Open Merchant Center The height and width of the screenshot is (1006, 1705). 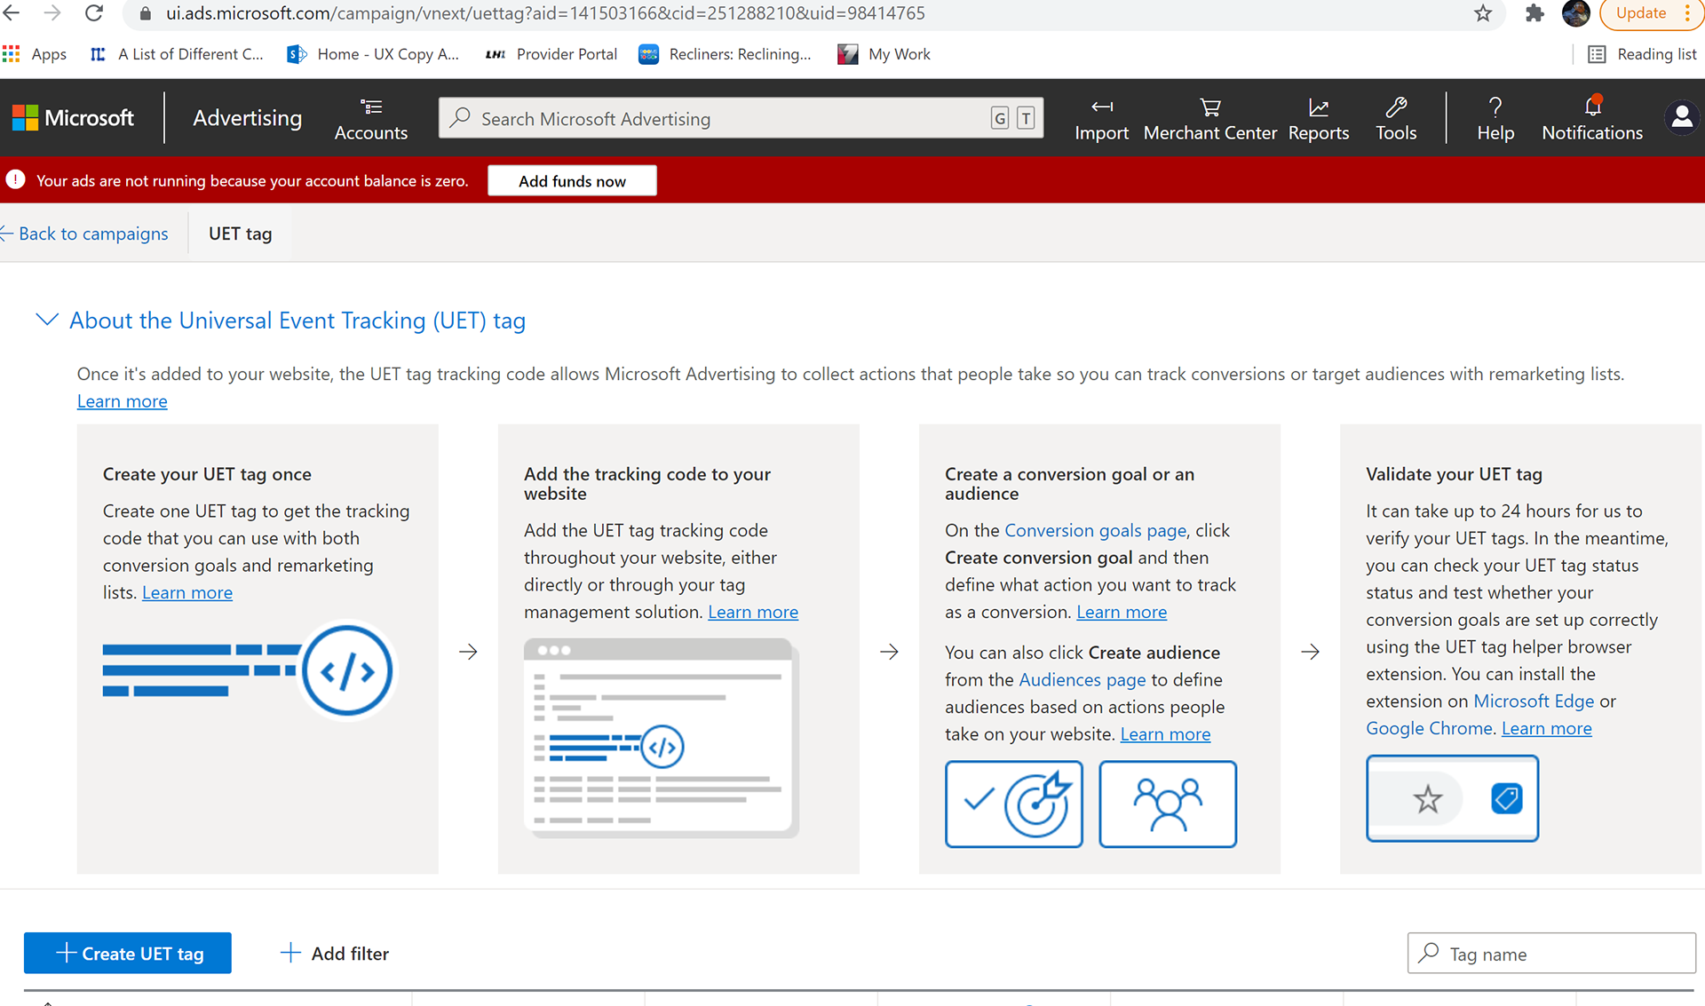[x=1209, y=119]
